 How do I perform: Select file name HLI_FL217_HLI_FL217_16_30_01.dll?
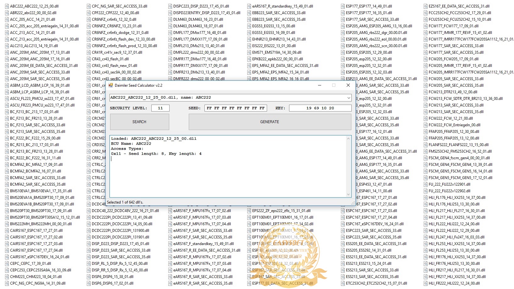[x=457, y=210]
